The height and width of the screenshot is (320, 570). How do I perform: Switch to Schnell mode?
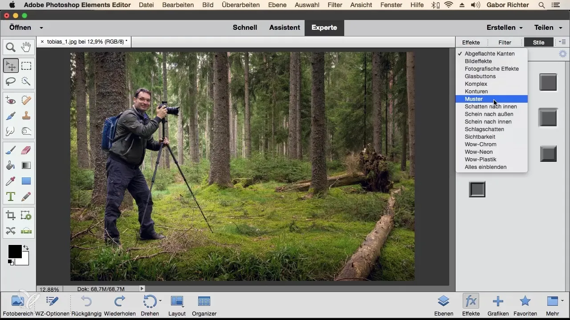coord(245,28)
